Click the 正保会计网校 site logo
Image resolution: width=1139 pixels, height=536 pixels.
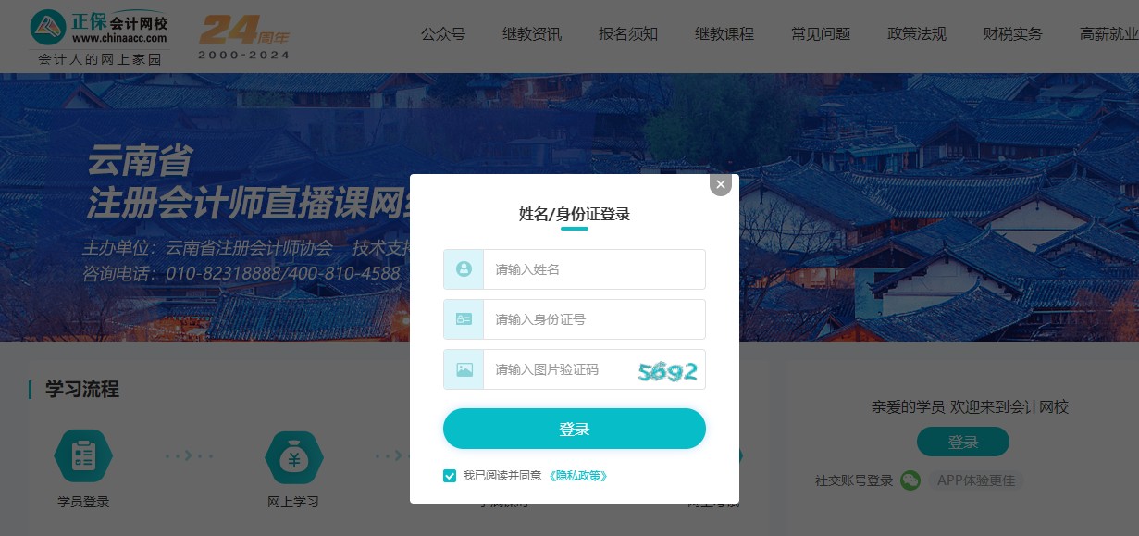click(98, 30)
